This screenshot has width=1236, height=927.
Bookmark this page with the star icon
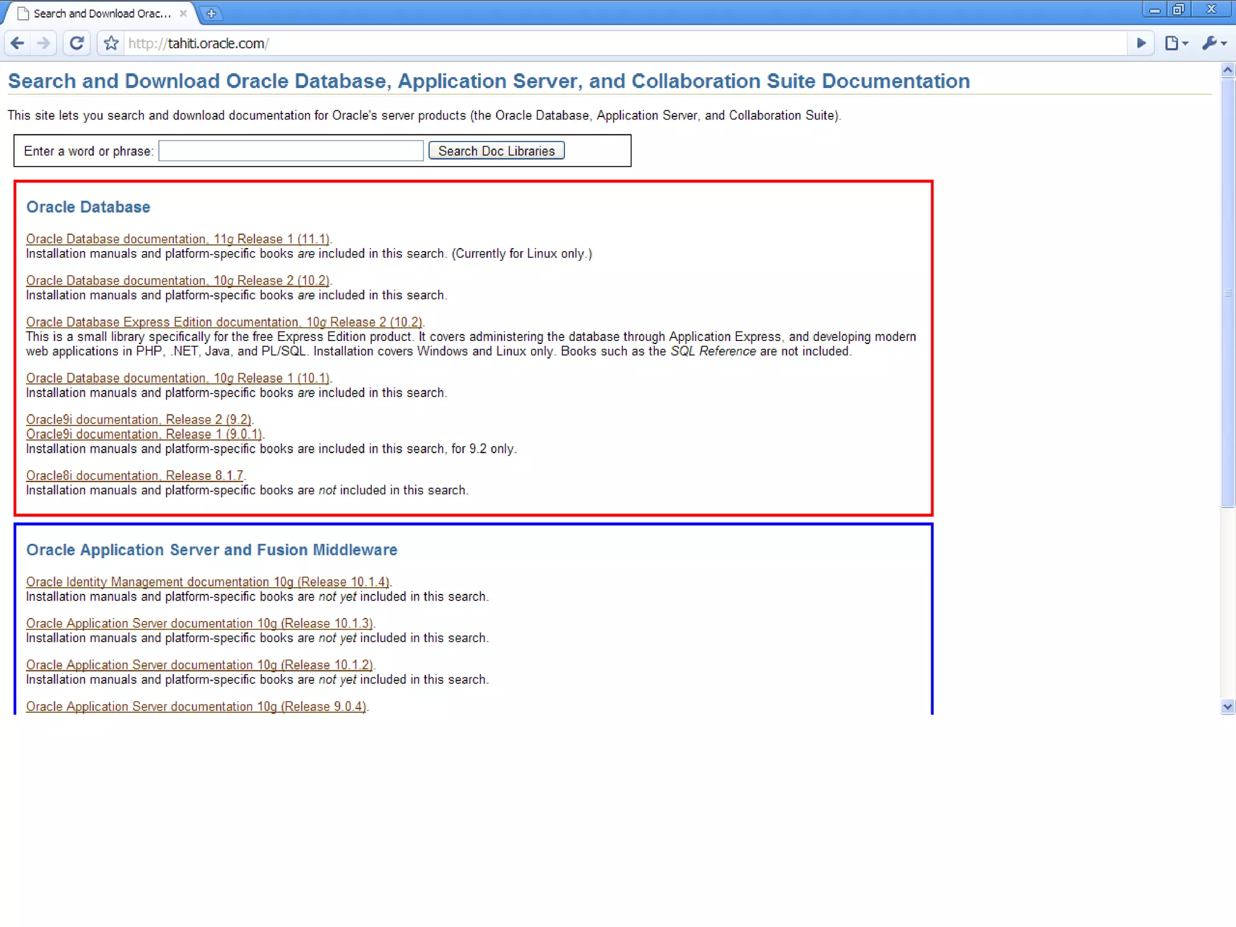(x=111, y=43)
